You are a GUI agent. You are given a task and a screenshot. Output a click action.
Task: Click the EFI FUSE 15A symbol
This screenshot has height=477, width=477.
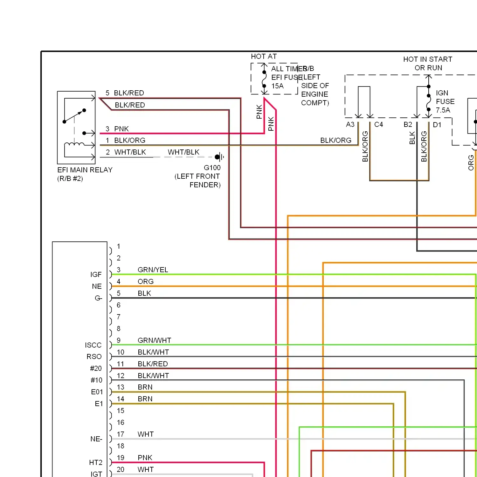[x=264, y=79]
